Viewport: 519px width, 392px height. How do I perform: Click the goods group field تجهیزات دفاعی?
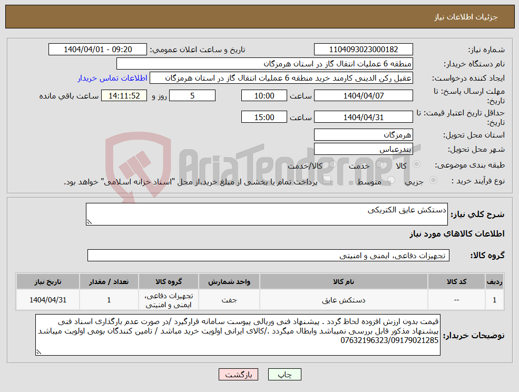click(x=268, y=255)
